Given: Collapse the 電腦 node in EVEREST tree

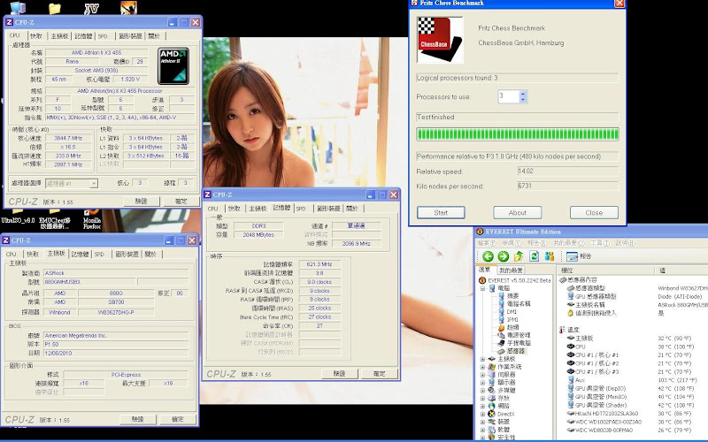Looking at the screenshot, I should [x=482, y=288].
